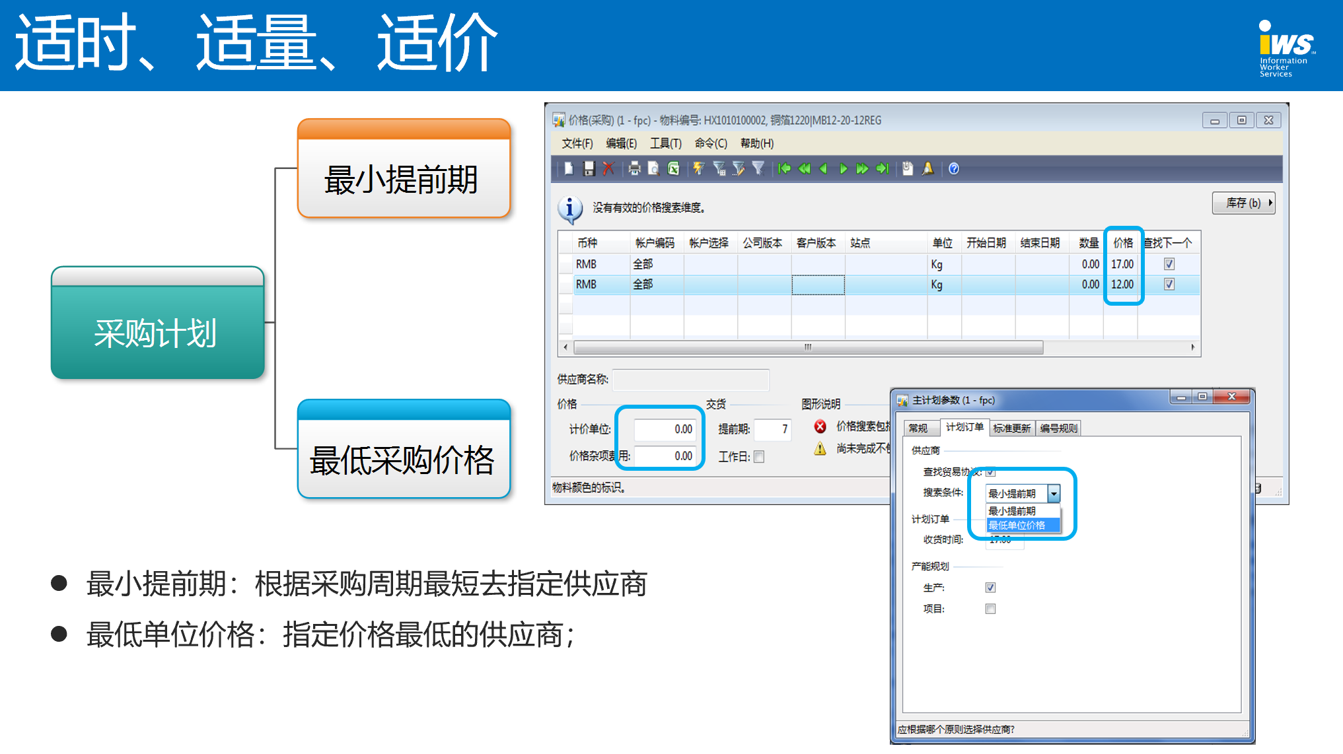The image size is (1343, 754).
Task: Click the red X delete icon
Action: 608,169
